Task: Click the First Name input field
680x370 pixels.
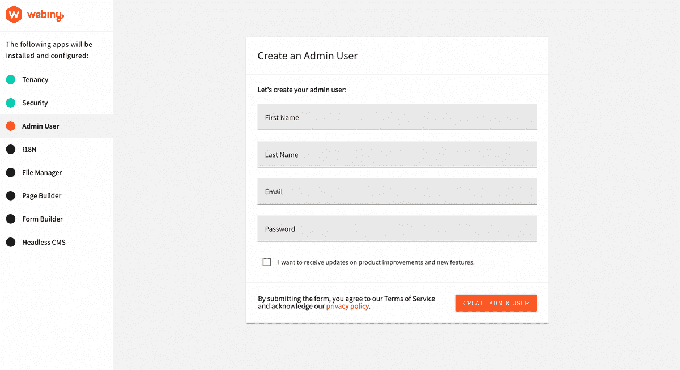Action: [397, 117]
